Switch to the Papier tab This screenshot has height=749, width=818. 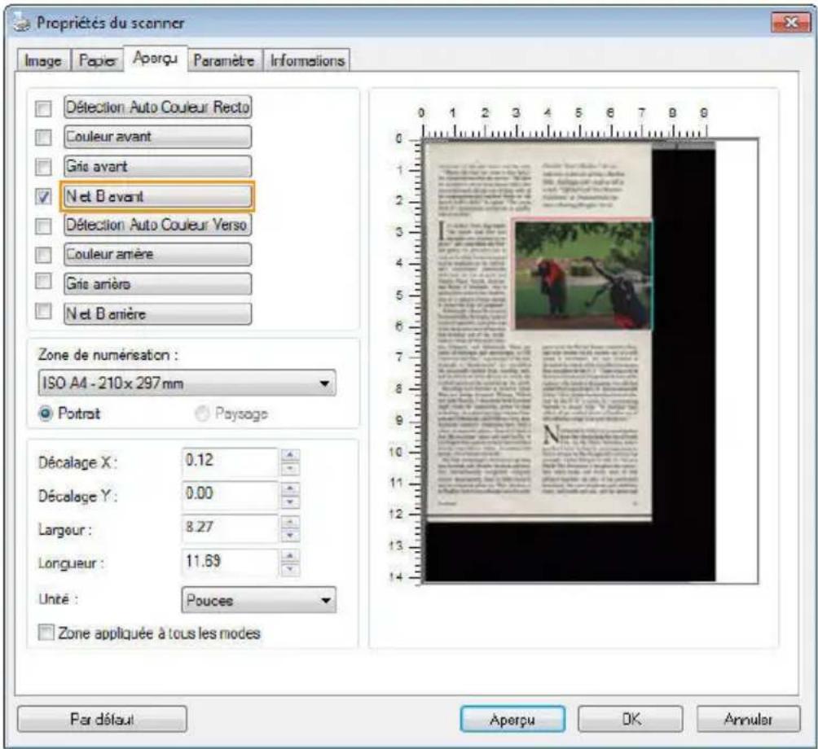[x=96, y=60]
